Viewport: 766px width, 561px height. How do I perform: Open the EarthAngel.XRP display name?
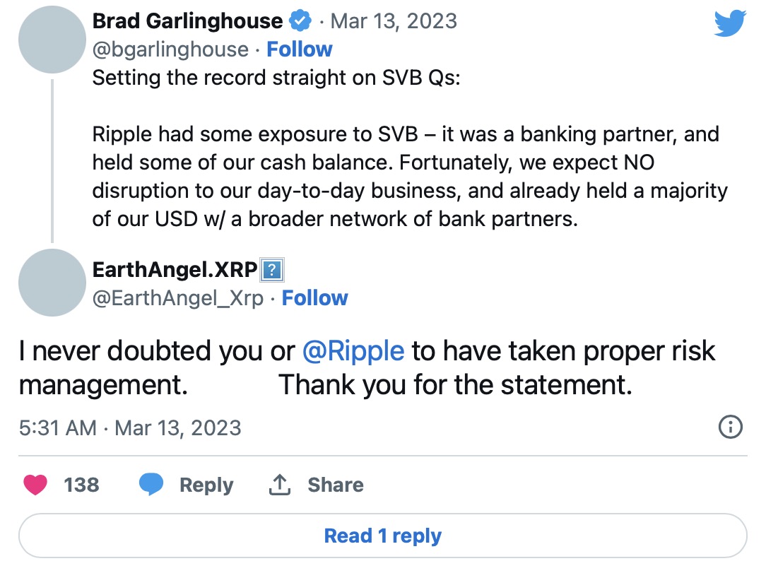click(x=175, y=270)
